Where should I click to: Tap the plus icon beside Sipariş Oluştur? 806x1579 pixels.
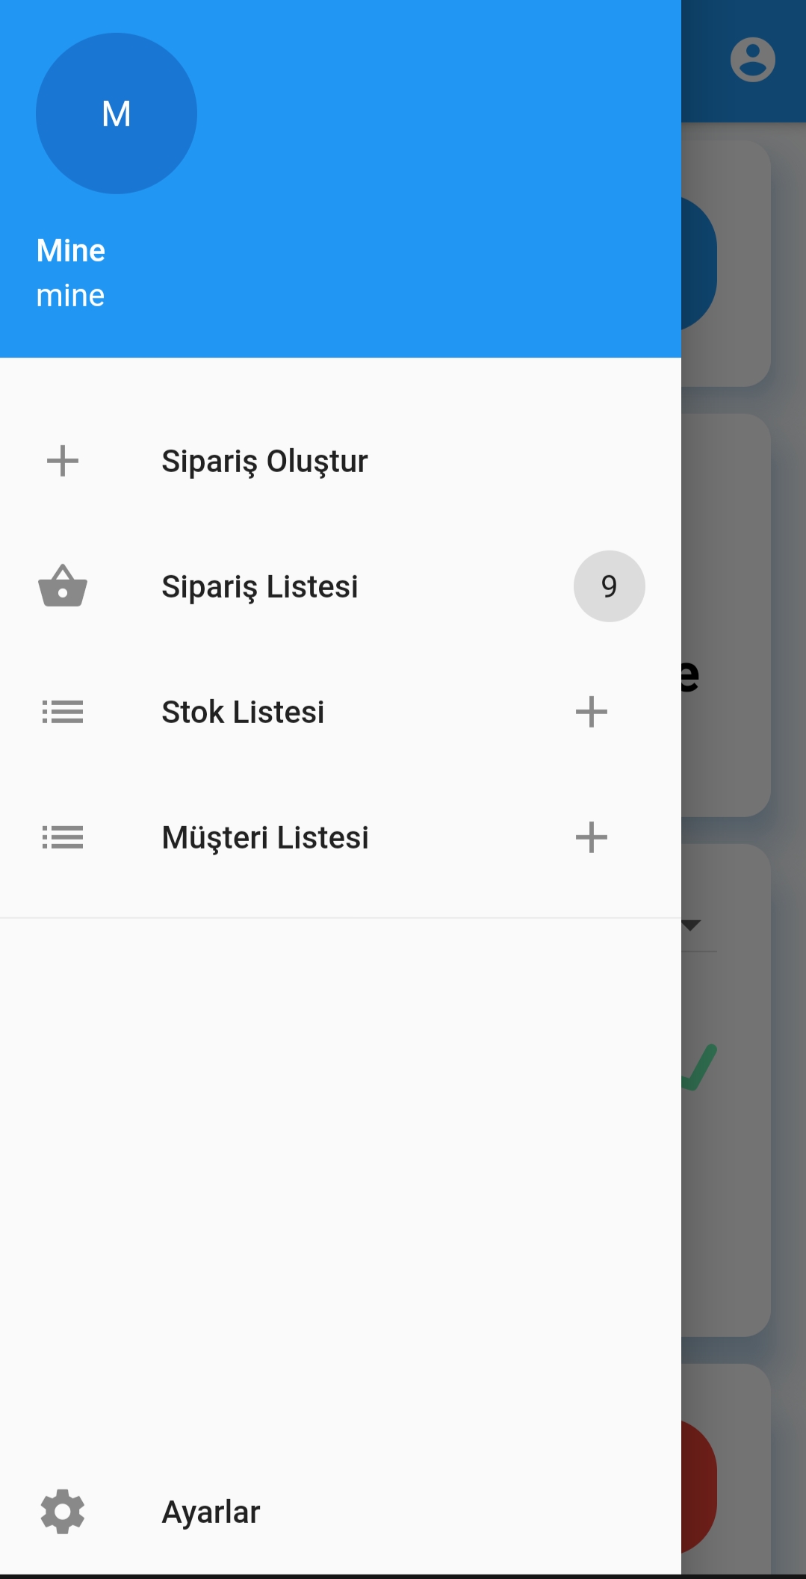point(63,461)
